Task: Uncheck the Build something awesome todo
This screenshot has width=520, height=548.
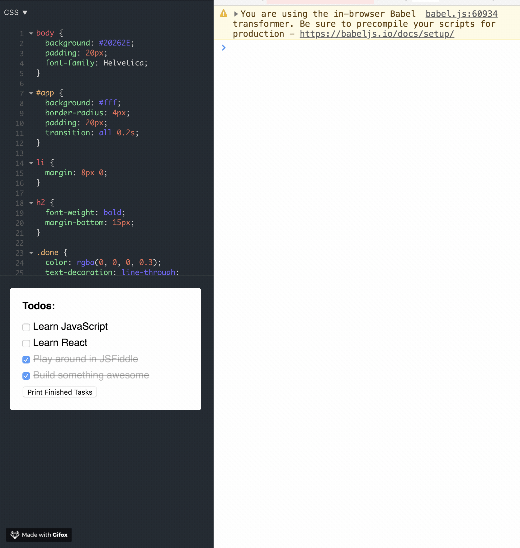Action: tap(26, 376)
